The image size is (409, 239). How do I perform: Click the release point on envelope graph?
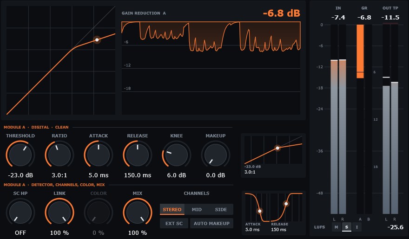286,204
